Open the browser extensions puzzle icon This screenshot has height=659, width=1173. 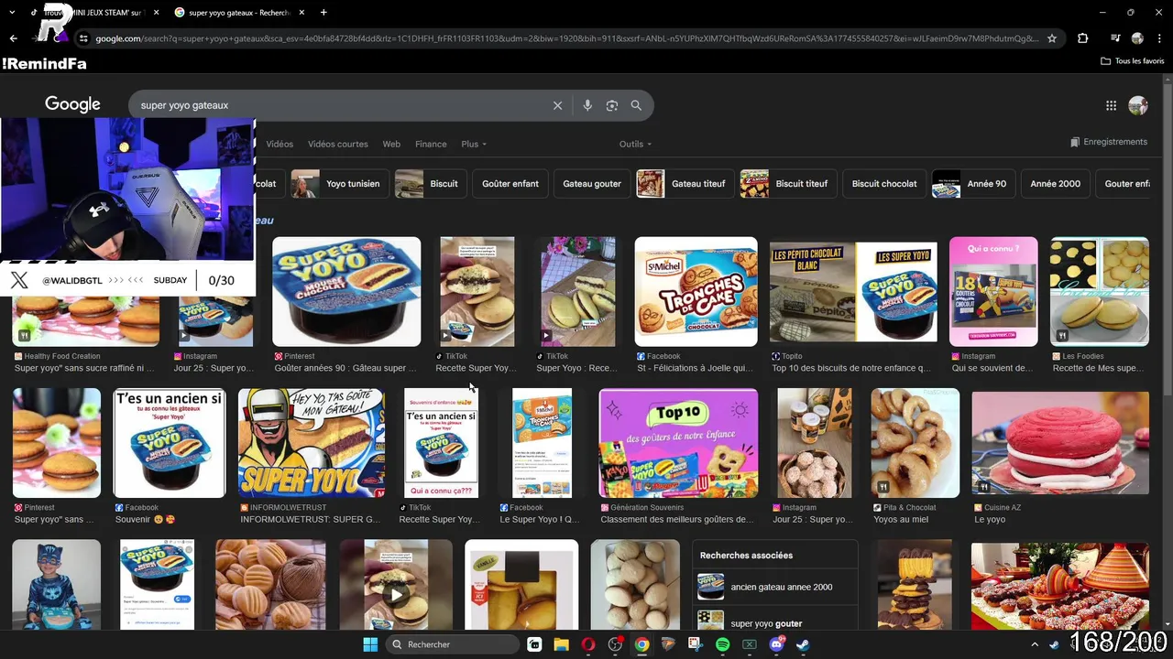click(x=1082, y=38)
